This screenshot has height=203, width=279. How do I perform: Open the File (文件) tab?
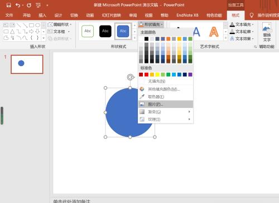[9, 15]
